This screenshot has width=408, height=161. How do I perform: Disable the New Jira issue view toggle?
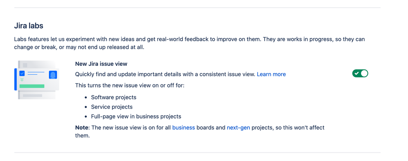pos(360,74)
